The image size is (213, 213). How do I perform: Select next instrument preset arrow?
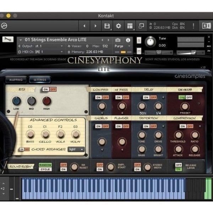pyautogui.click(x=108, y=40)
